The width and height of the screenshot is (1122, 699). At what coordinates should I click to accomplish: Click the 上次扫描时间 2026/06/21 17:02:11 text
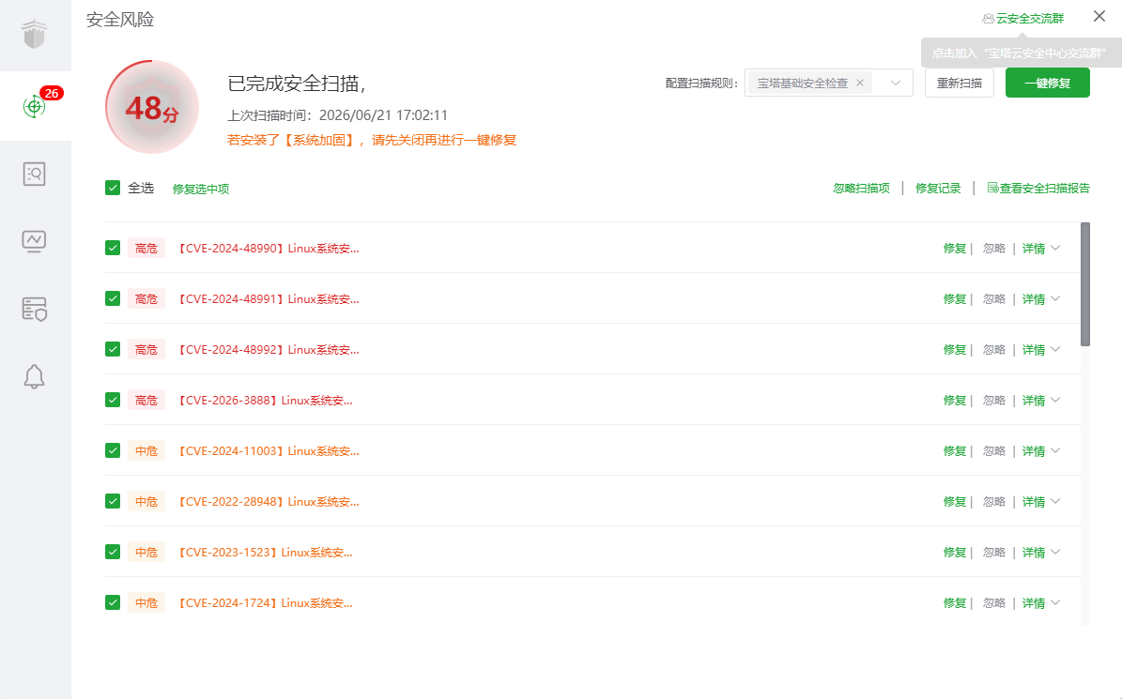(337, 115)
